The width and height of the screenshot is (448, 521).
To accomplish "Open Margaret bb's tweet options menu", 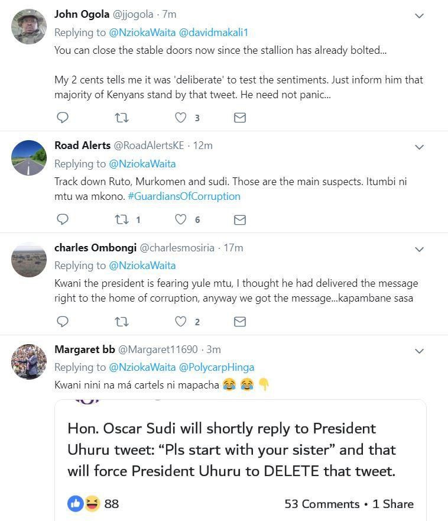I will click(419, 351).
